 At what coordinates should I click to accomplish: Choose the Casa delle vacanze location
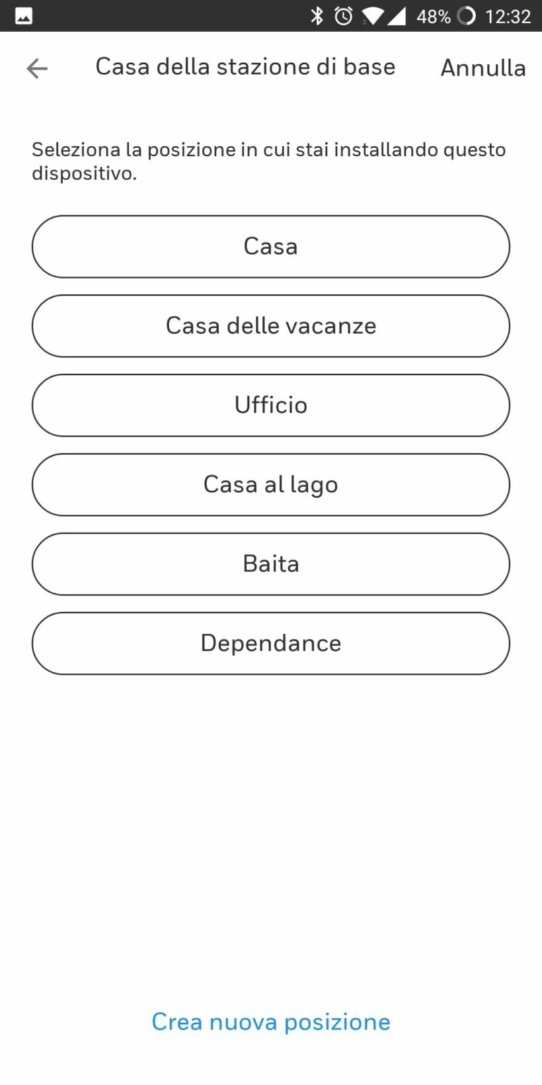coord(271,325)
